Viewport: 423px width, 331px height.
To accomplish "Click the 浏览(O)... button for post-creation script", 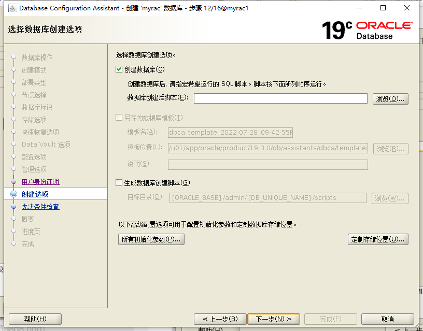I will (390, 99).
